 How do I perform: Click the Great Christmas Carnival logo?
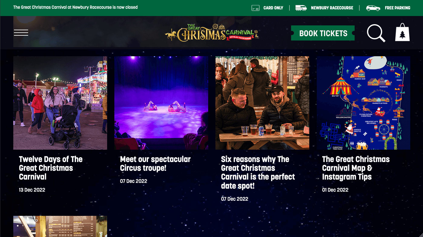tap(212, 33)
